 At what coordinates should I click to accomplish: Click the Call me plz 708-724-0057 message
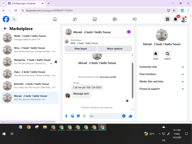point(87,88)
